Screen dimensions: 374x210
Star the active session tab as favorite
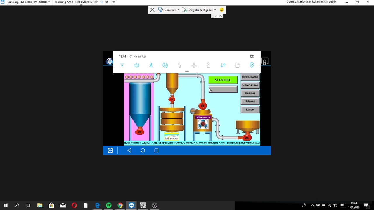(102, 2)
